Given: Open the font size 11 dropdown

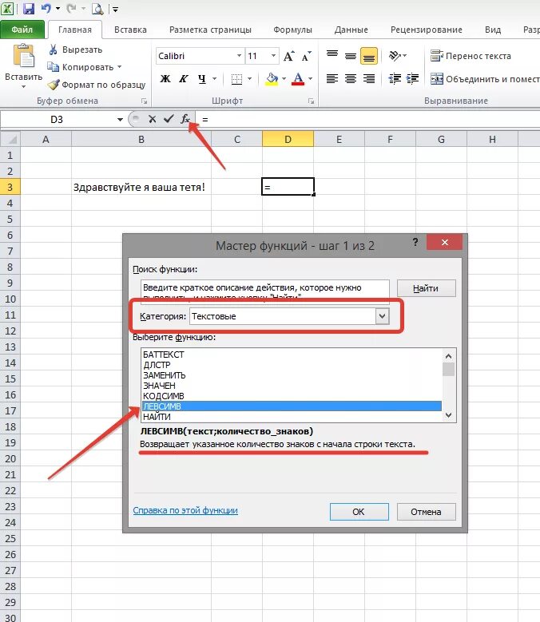Looking at the screenshot, I should 273,56.
